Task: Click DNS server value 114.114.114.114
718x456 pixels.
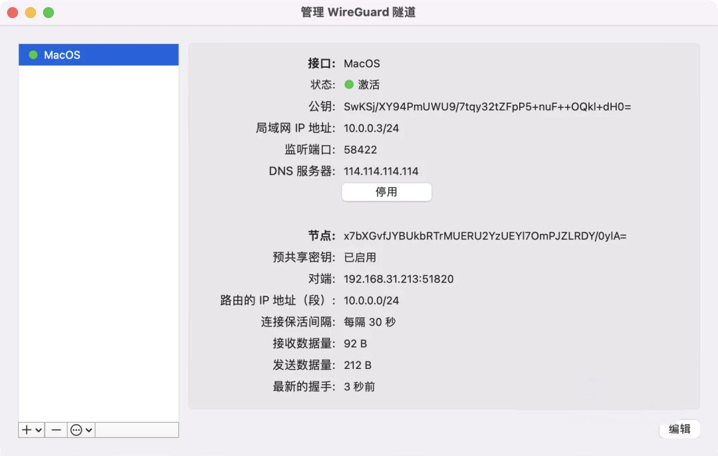Action: coord(381,171)
